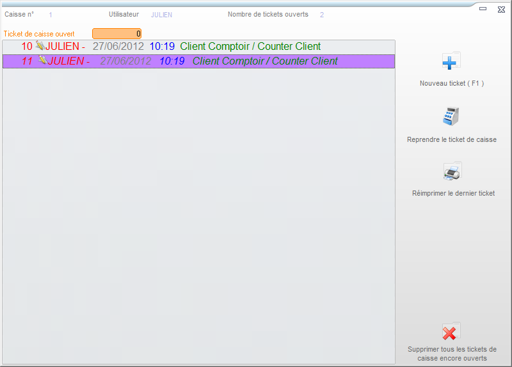Click the printer icon for reprinting
Viewport: 512px width, 367px height.
[451, 171]
